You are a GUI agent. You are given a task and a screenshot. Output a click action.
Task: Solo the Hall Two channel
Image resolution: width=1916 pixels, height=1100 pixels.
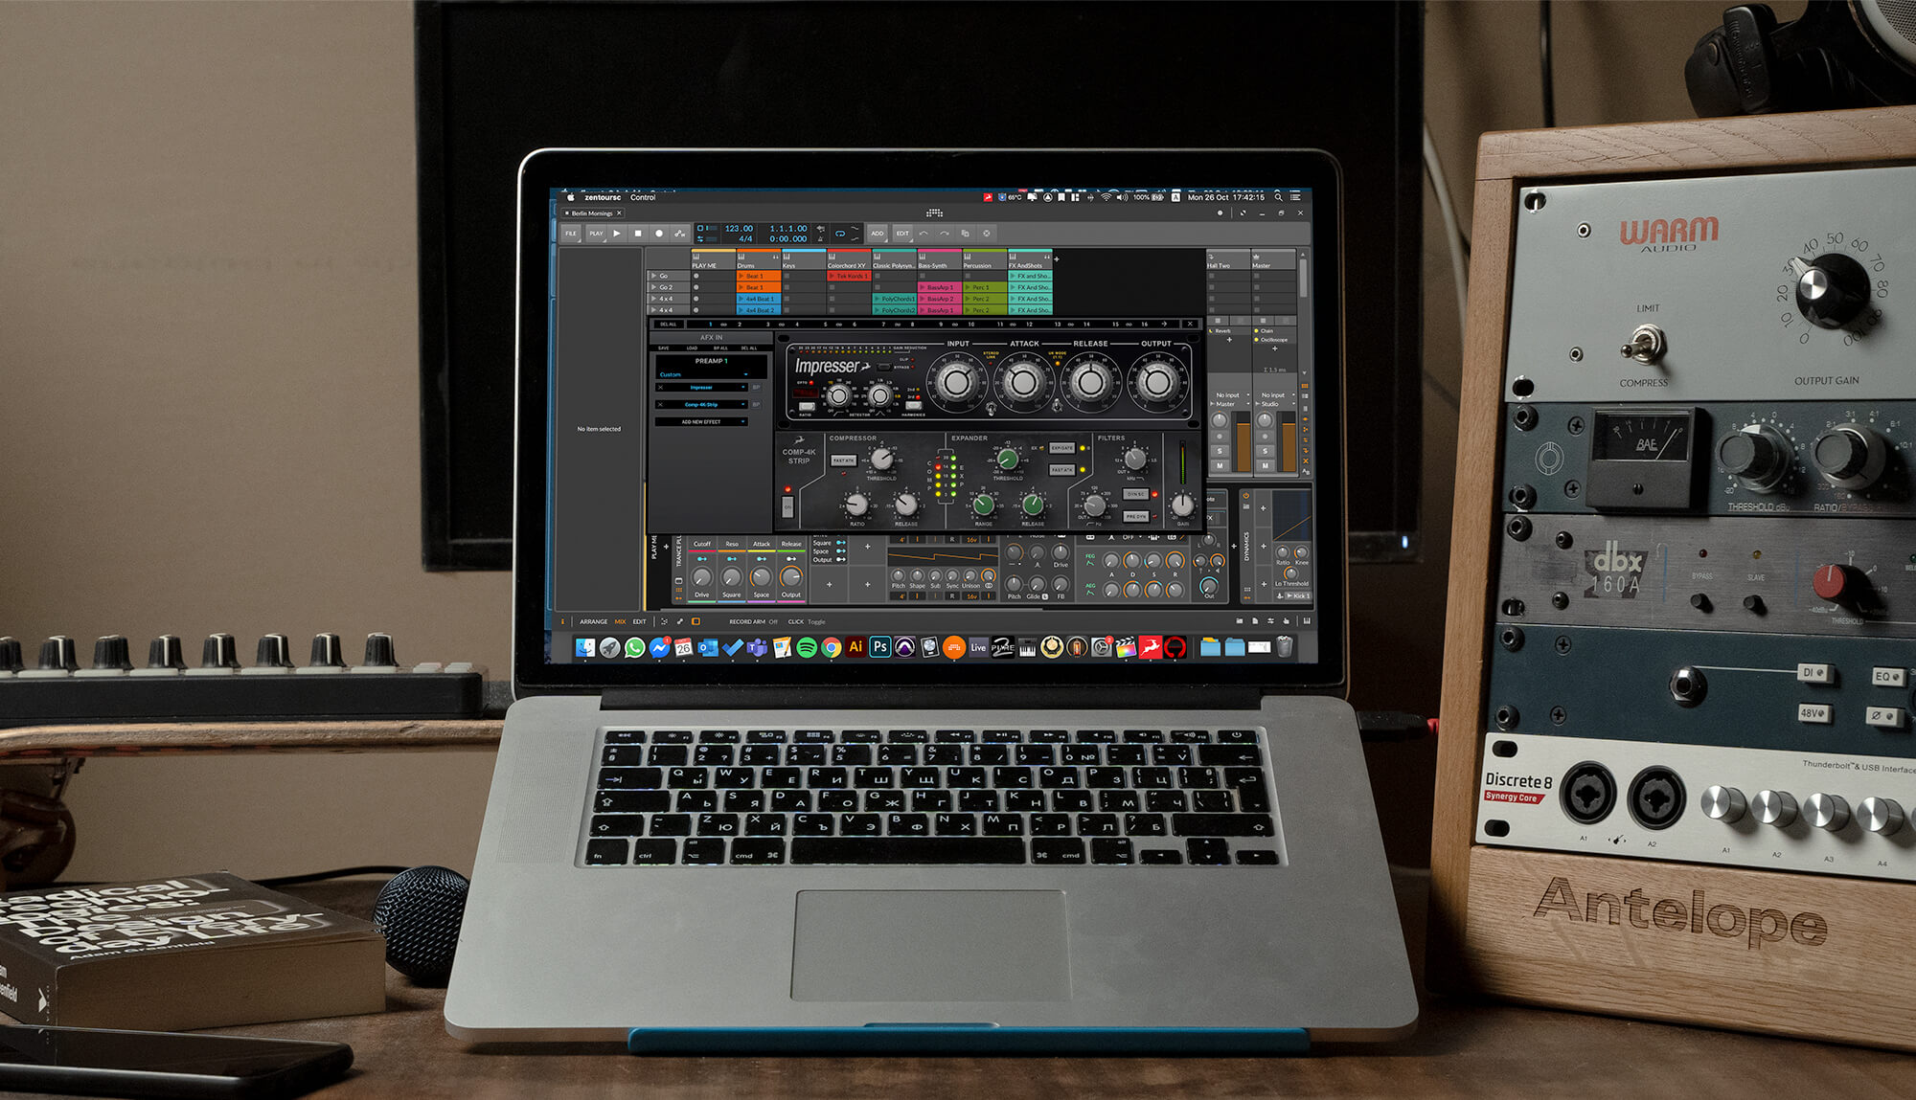1220,451
